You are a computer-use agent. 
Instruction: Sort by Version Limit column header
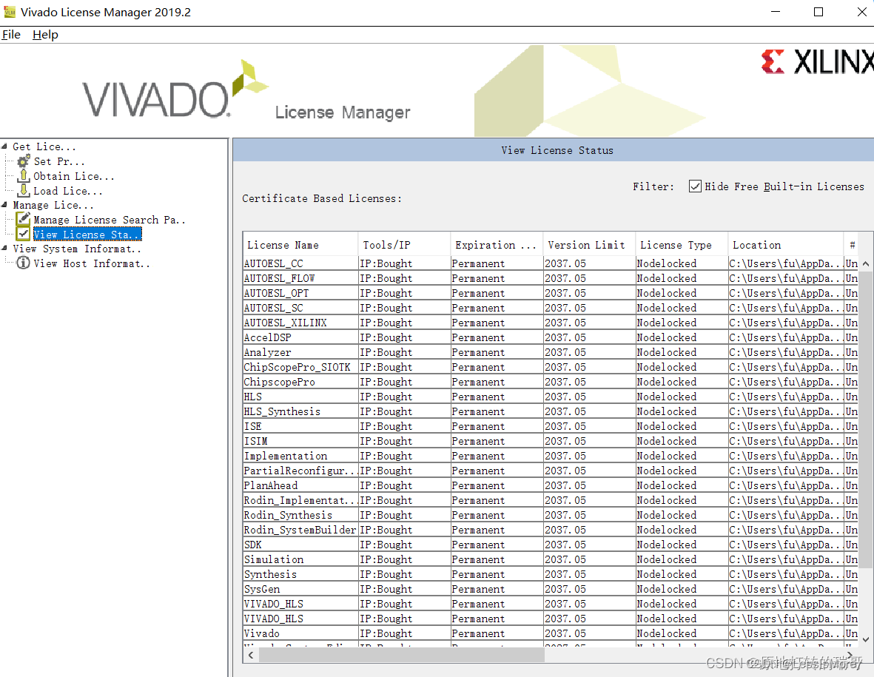[x=589, y=245]
